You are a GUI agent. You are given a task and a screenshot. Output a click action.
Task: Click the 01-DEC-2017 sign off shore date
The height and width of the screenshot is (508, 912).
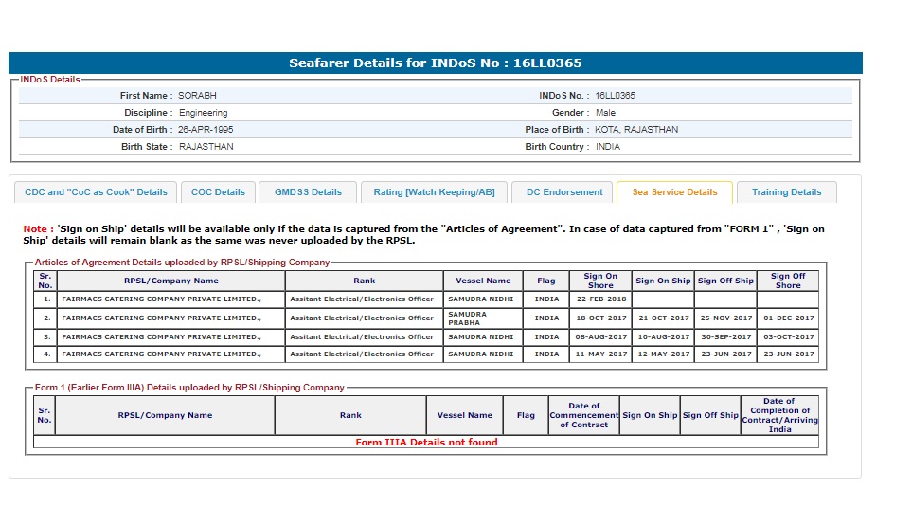pos(787,318)
